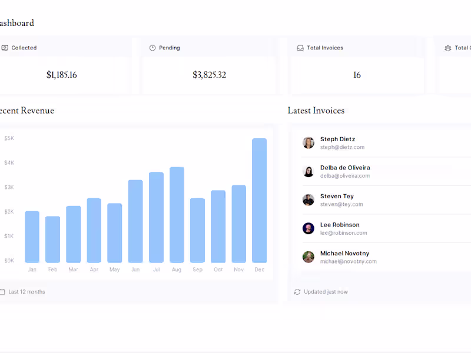
Task: Click the May revenue bar
Action: point(115,233)
